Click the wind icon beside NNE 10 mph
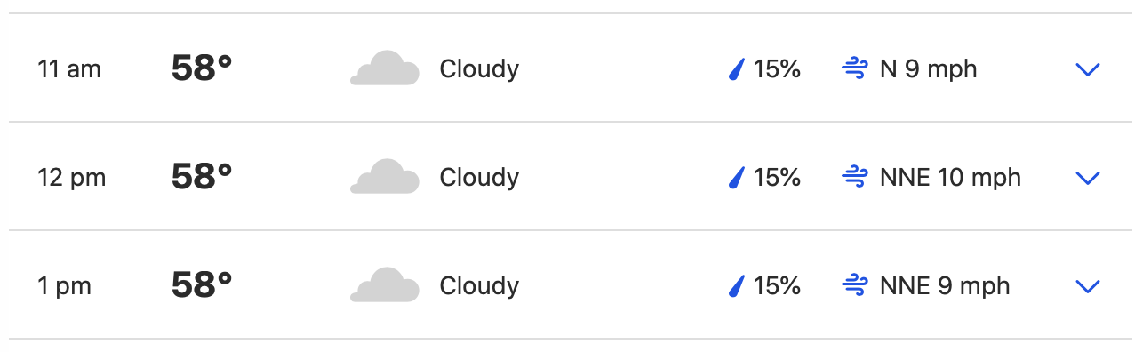 pyautogui.click(x=855, y=178)
